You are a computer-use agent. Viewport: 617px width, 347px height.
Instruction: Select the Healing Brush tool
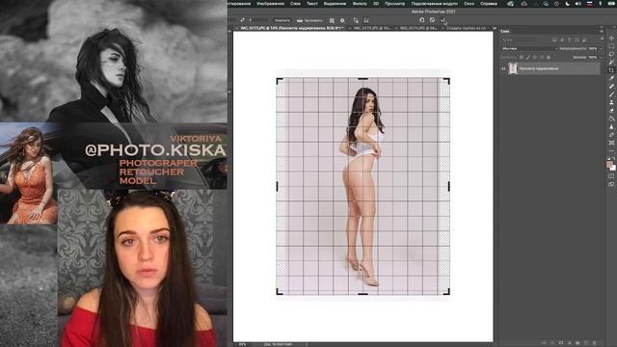[x=611, y=86]
